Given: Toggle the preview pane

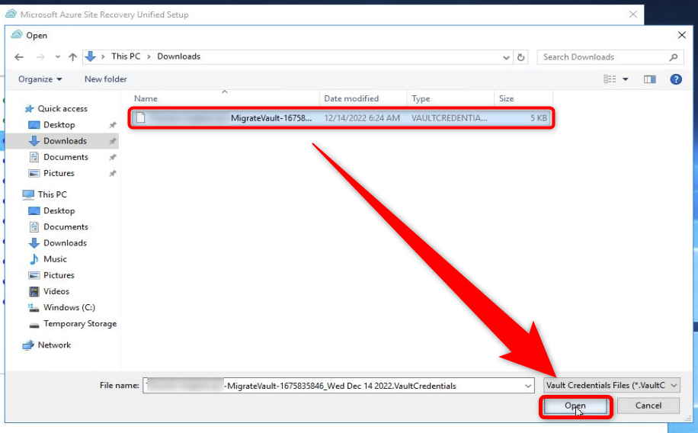Looking at the screenshot, I should [649, 79].
